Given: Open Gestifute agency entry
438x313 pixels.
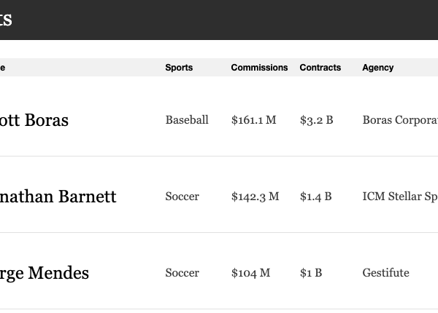Looking at the screenshot, I should [x=385, y=273].
